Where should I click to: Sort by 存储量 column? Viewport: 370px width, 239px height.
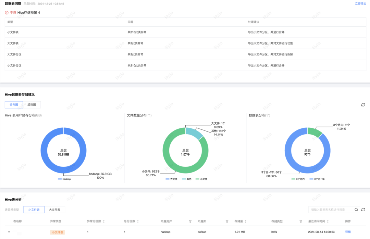coord(246,221)
